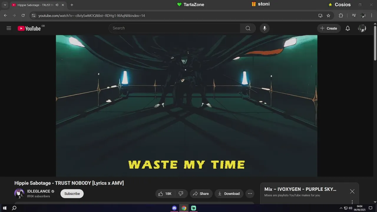Open the YouTube guide hamburger menu
This screenshot has width=377, height=212.
[9, 28]
